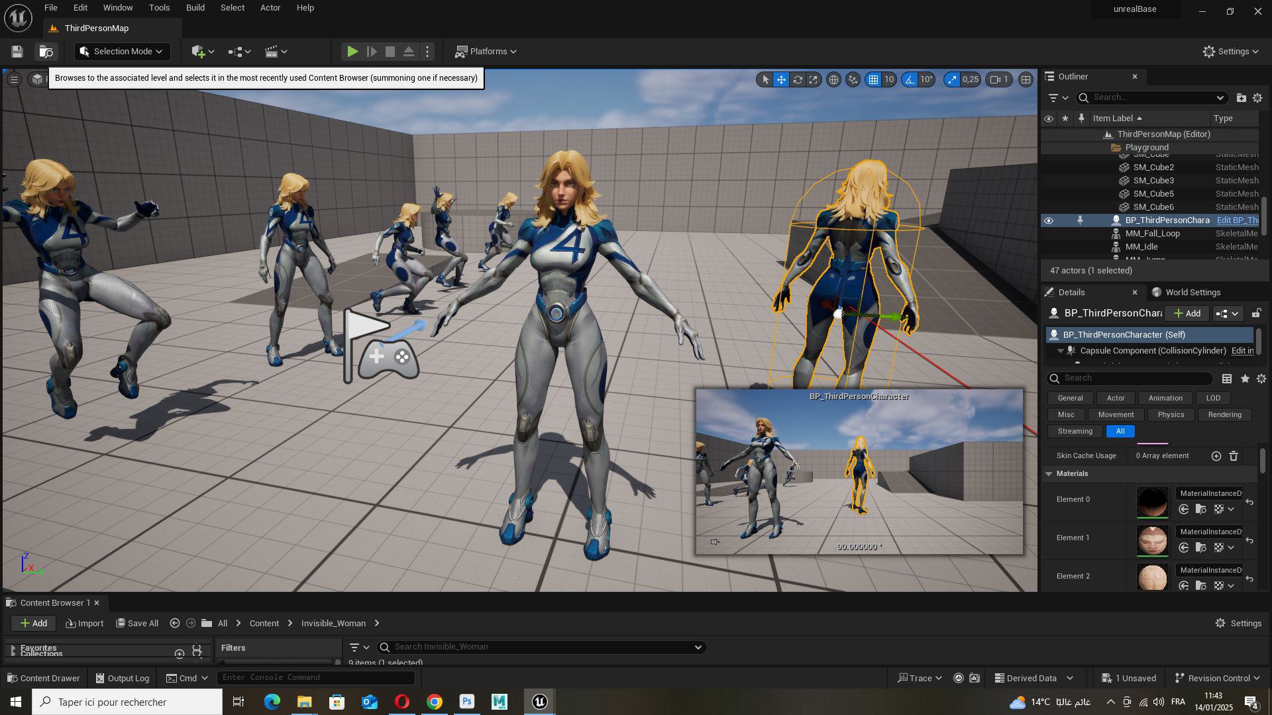Toggle visibility eye for BP_ThirdPersonCharacter
The image size is (1272, 715).
(x=1049, y=220)
